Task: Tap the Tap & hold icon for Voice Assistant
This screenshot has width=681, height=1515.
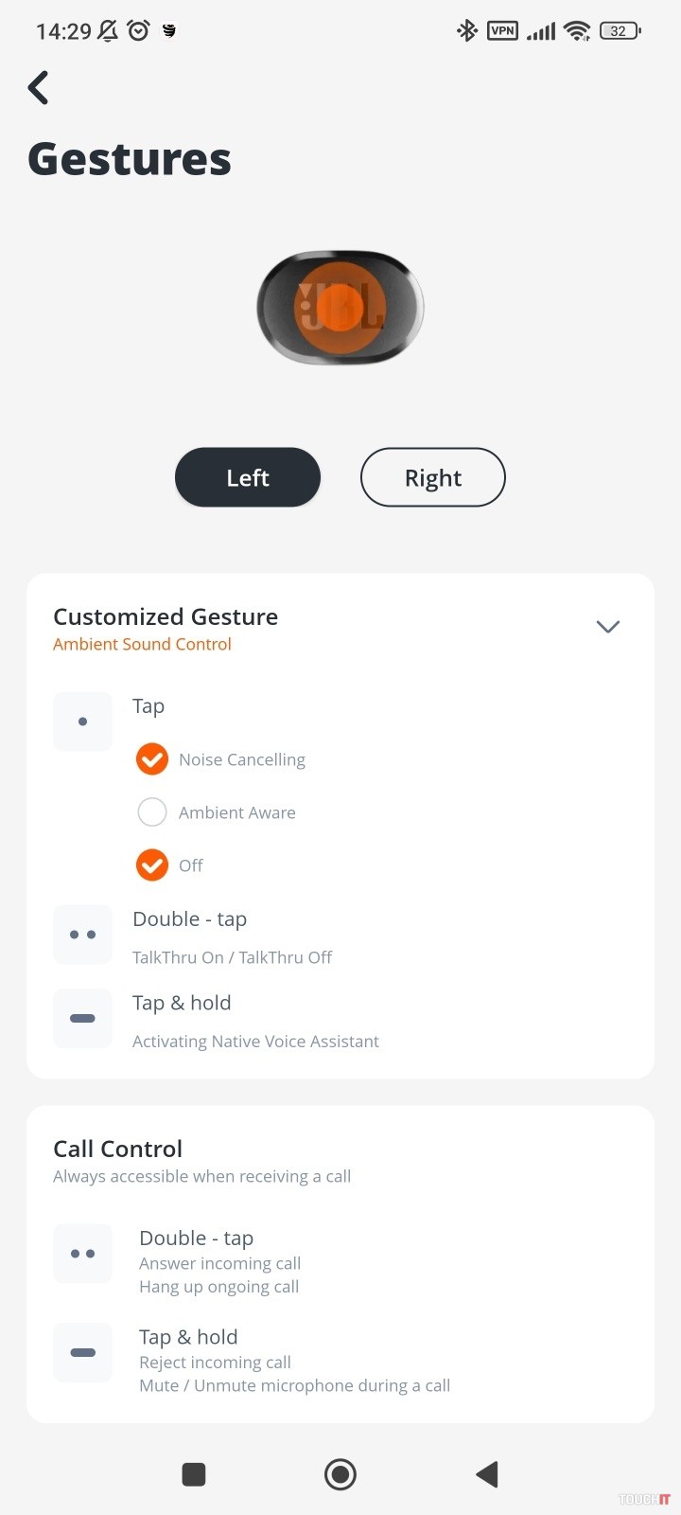Action: [x=83, y=1019]
